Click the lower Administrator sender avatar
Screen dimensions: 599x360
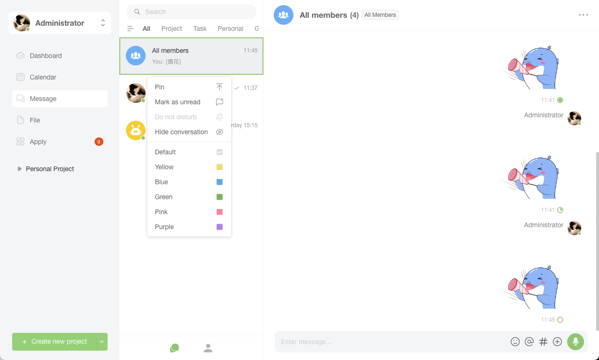pos(574,228)
